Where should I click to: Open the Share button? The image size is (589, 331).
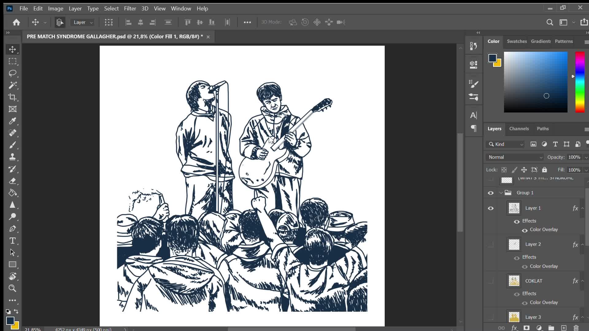click(x=584, y=22)
